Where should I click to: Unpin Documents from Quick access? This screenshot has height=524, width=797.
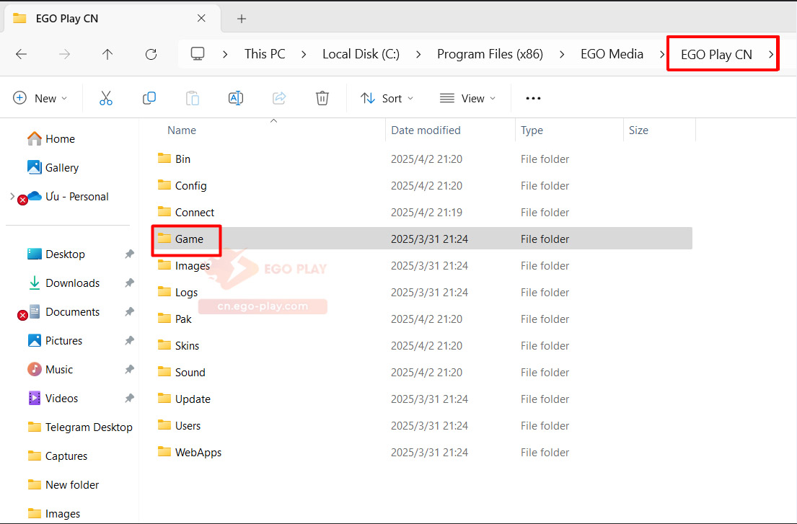[130, 312]
